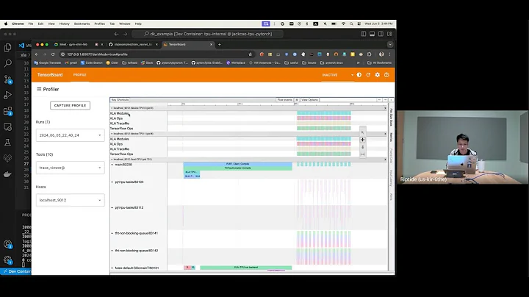Screen dimensions: 529x297
Task: Click Chrome back arrow
Action: 37,54
